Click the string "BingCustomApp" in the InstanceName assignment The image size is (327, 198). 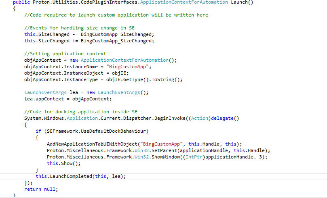127,67
